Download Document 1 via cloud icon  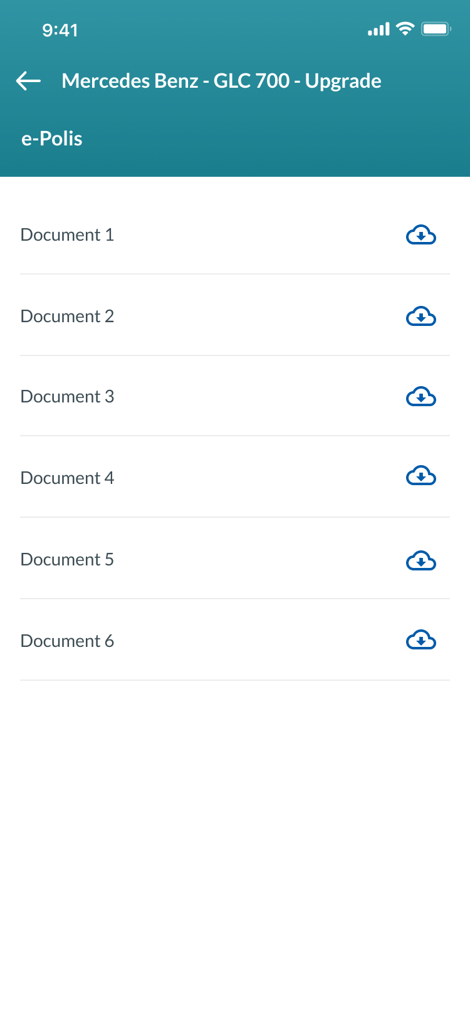(x=421, y=235)
